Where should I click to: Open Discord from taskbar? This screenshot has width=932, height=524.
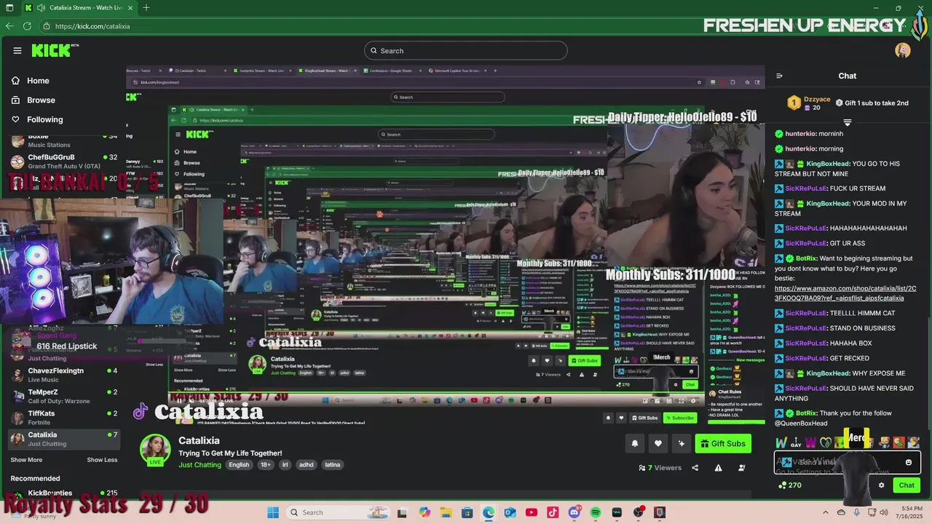[x=574, y=513]
